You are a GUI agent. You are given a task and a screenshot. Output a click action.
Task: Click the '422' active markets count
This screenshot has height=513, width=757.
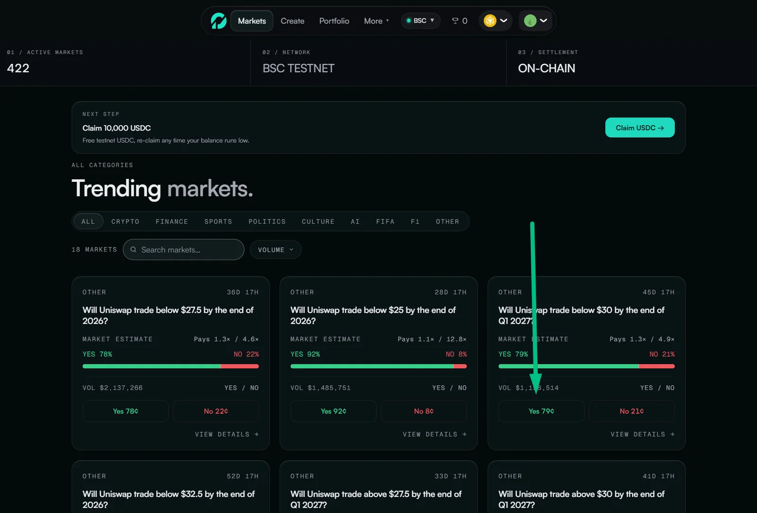click(18, 68)
